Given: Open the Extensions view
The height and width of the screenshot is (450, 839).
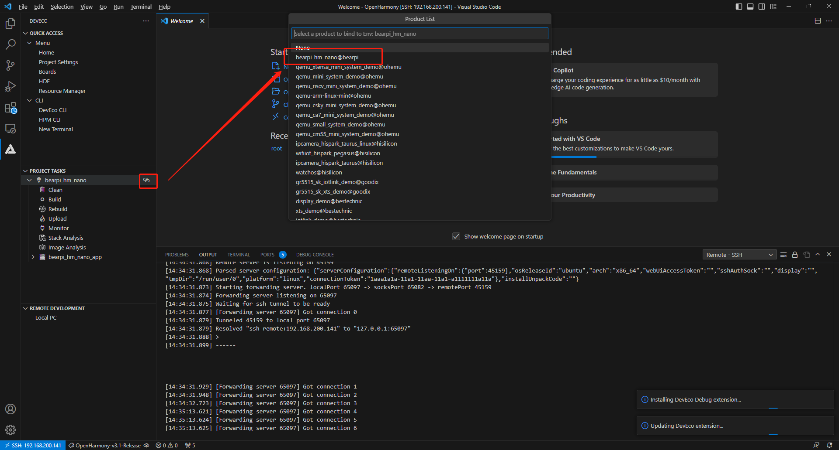Looking at the screenshot, I should click(x=10, y=108).
